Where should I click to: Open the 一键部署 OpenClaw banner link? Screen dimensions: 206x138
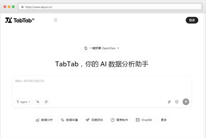102,48
